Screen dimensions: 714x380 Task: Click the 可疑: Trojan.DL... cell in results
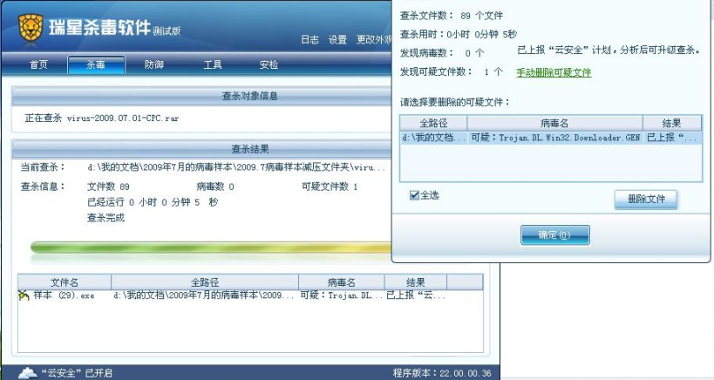coord(342,295)
